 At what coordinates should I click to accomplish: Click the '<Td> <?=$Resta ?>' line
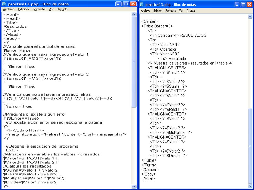[x=168, y=109]
